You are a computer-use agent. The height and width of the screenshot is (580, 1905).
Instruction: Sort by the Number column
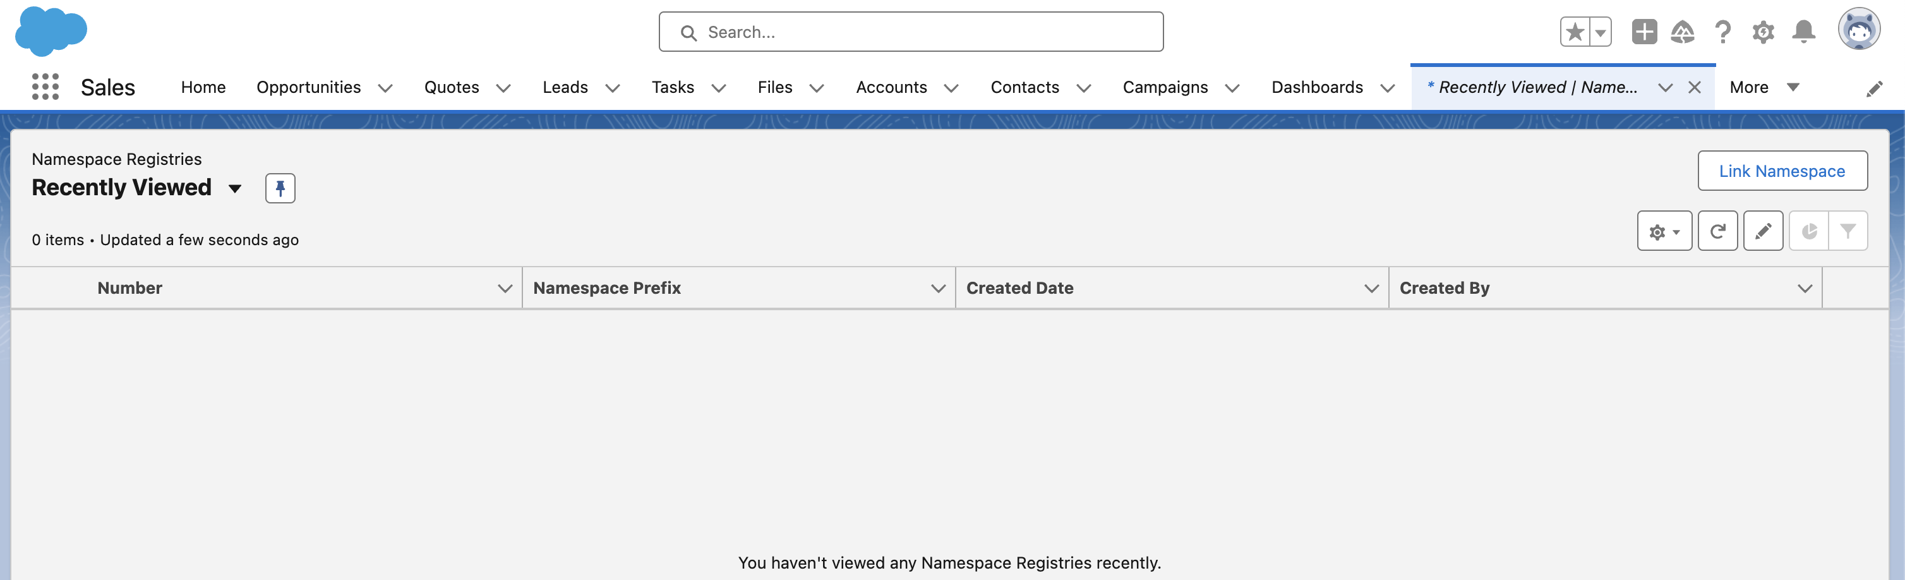point(129,287)
